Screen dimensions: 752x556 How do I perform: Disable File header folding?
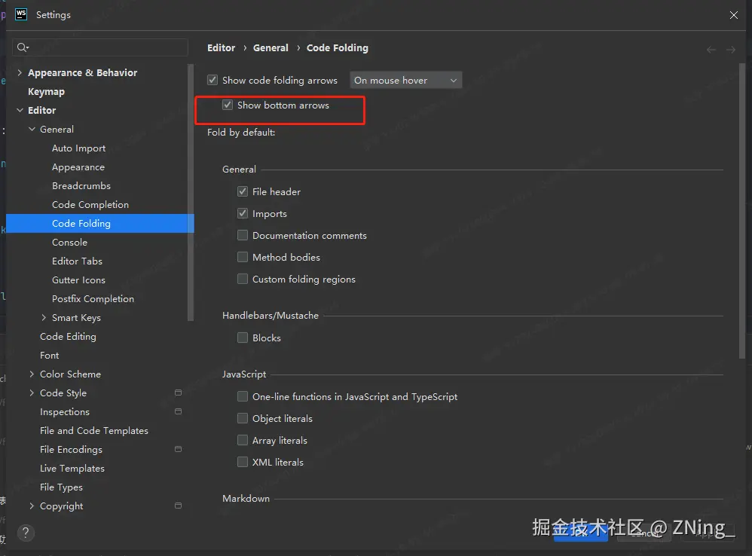243,191
